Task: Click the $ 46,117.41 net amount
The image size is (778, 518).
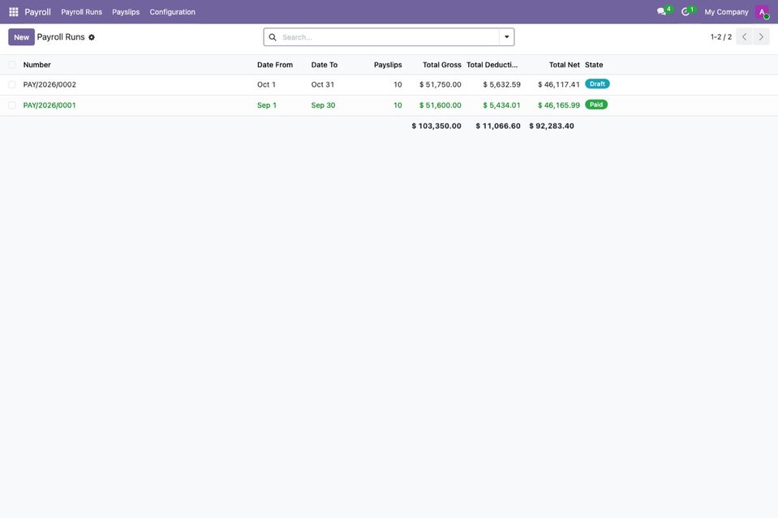Action: pyautogui.click(x=559, y=85)
